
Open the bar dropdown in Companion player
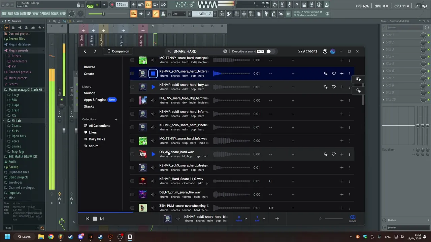[264, 219]
